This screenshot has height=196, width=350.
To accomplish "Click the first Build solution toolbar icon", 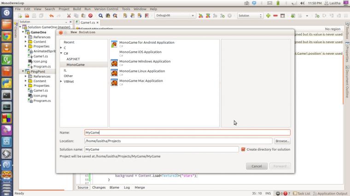I will tap(201, 16).
